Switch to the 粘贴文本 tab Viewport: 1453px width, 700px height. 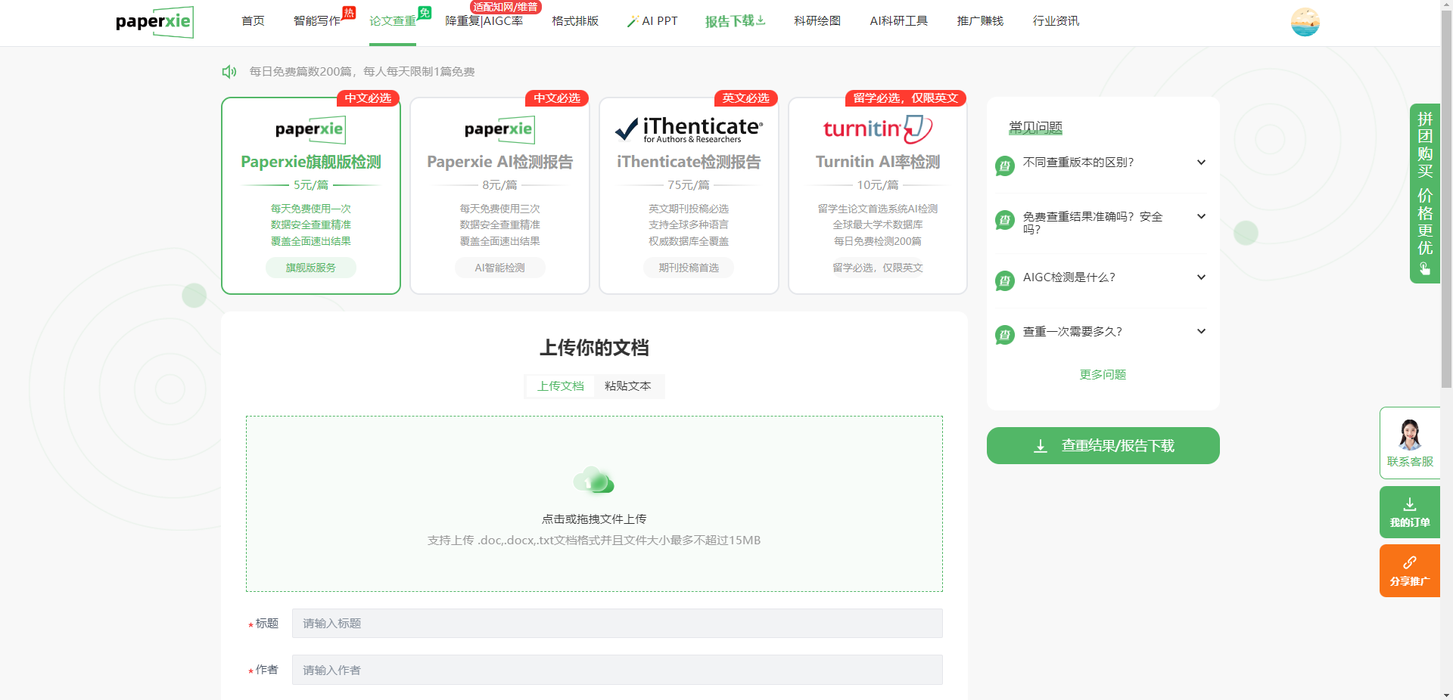pyautogui.click(x=627, y=386)
